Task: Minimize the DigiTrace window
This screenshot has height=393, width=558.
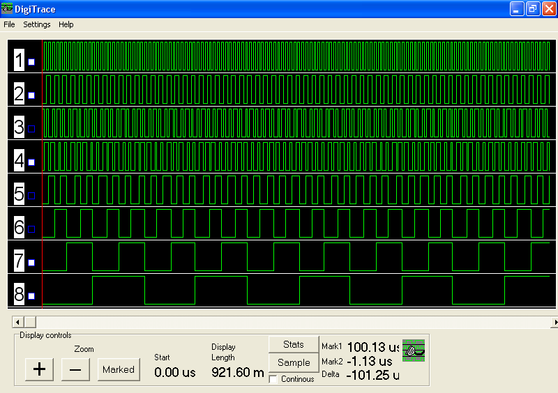Action: pyautogui.click(x=517, y=9)
